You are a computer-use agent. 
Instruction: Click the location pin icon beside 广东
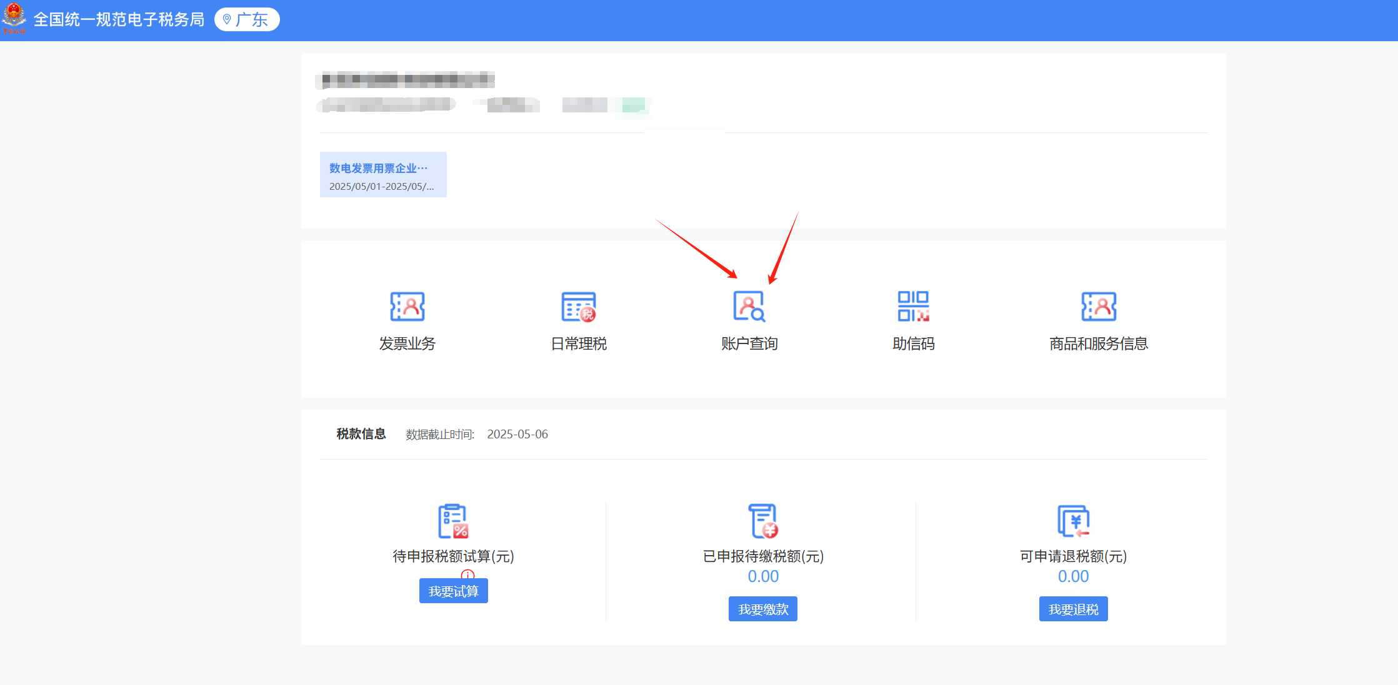pyautogui.click(x=227, y=19)
